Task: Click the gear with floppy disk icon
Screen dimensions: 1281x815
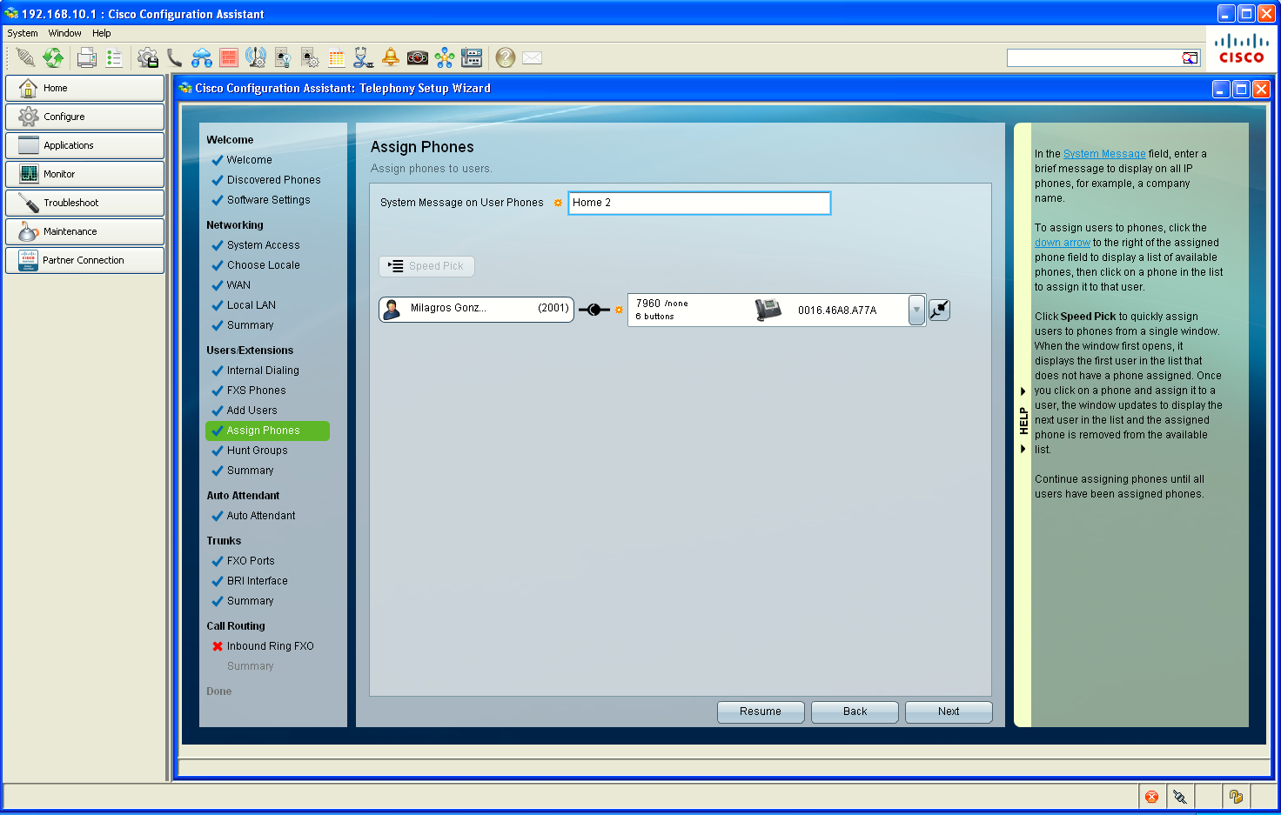Action: pos(148,57)
